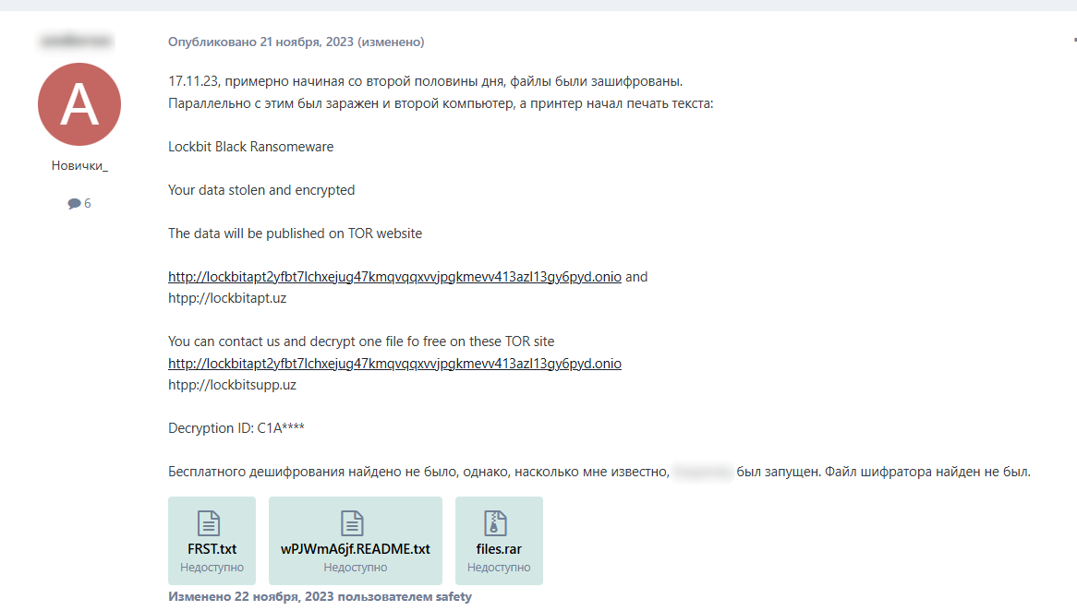Click the blurred word in the last paragraph
1077x611 pixels.
(x=702, y=473)
